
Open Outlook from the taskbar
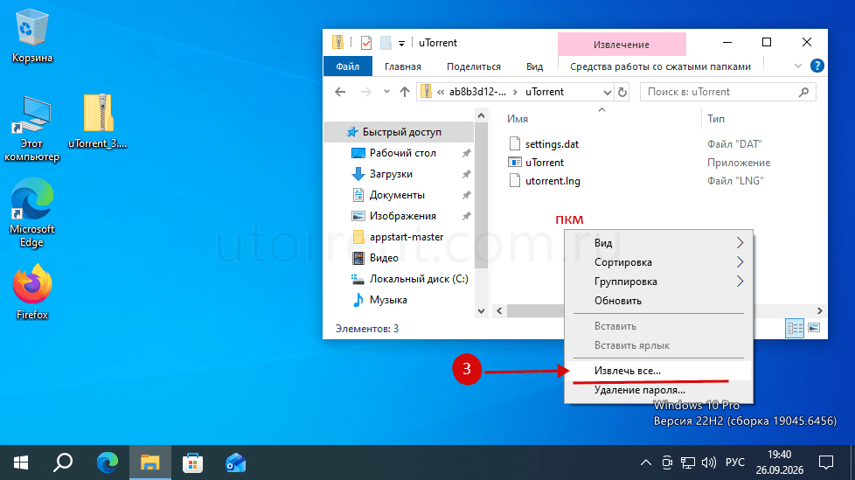235,463
